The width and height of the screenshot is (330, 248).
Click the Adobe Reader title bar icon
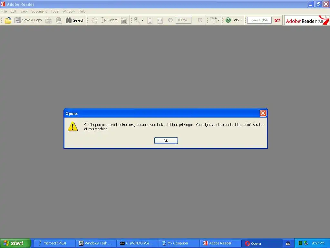click(x=3, y=4)
